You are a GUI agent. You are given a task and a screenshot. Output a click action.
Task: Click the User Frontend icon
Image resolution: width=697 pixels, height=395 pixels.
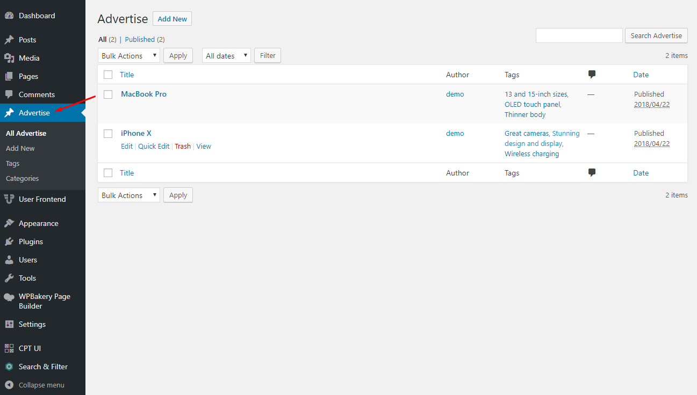tap(9, 199)
